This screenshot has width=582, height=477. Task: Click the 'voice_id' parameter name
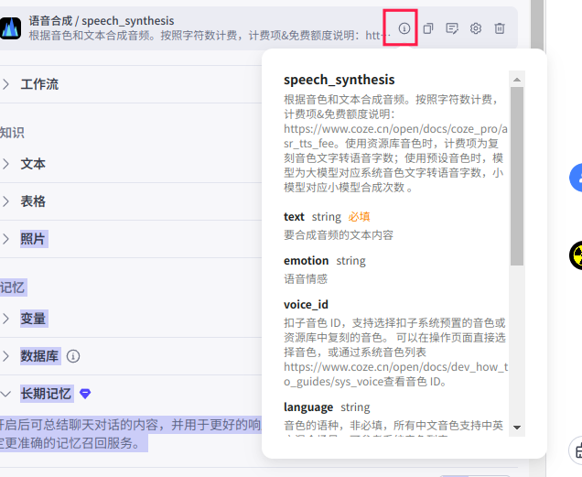(x=307, y=305)
